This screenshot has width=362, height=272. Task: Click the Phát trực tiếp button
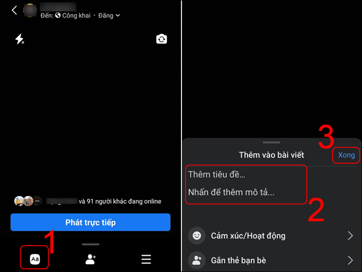click(90, 222)
